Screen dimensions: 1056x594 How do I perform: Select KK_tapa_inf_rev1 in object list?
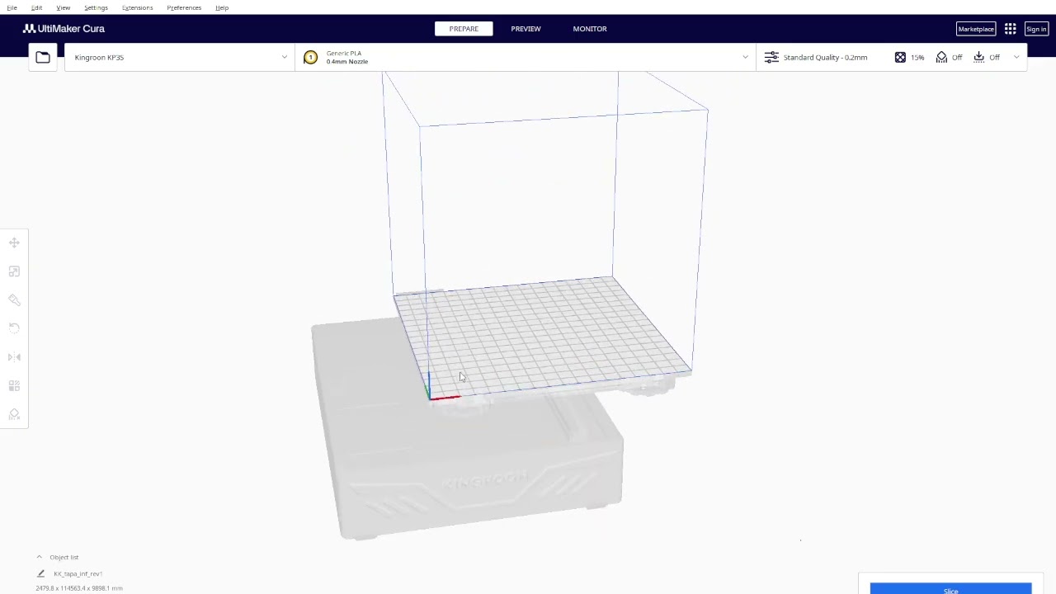click(x=78, y=573)
